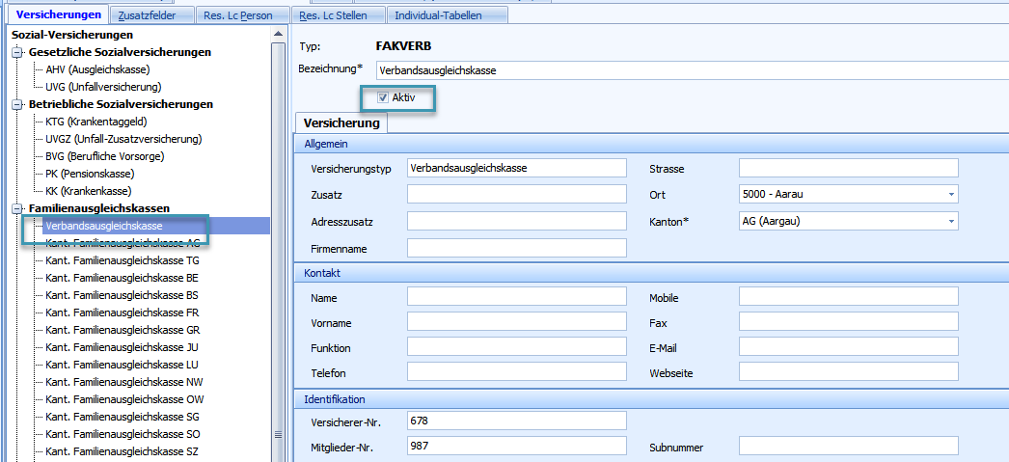
Task: Collapse Gesetzliche Sozialversicherungen tree node
Action: [16, 52]
